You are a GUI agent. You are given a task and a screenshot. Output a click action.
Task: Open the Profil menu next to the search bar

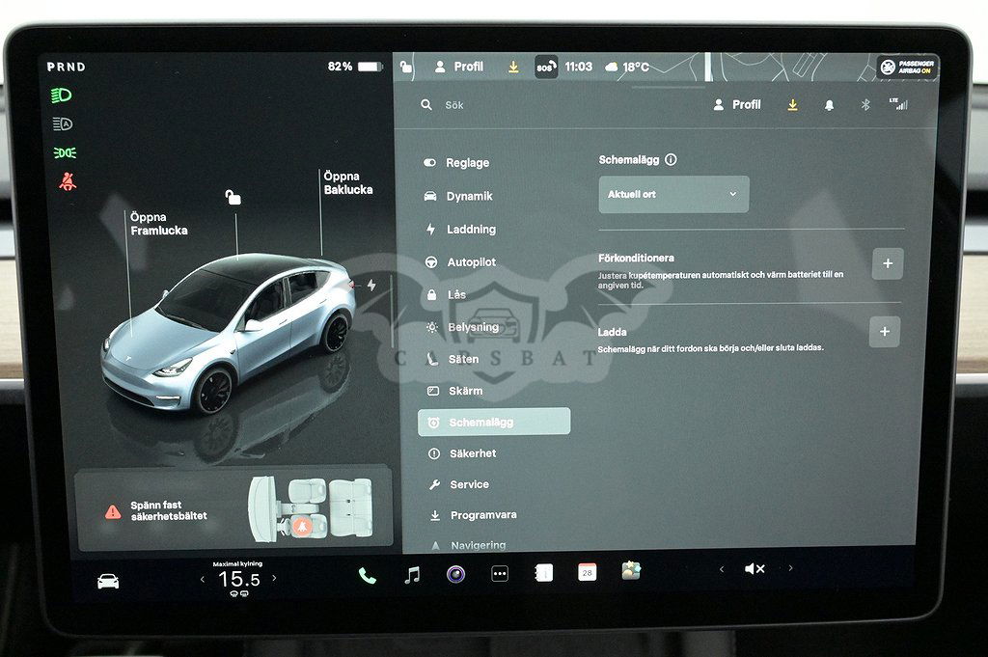[737, 105]
